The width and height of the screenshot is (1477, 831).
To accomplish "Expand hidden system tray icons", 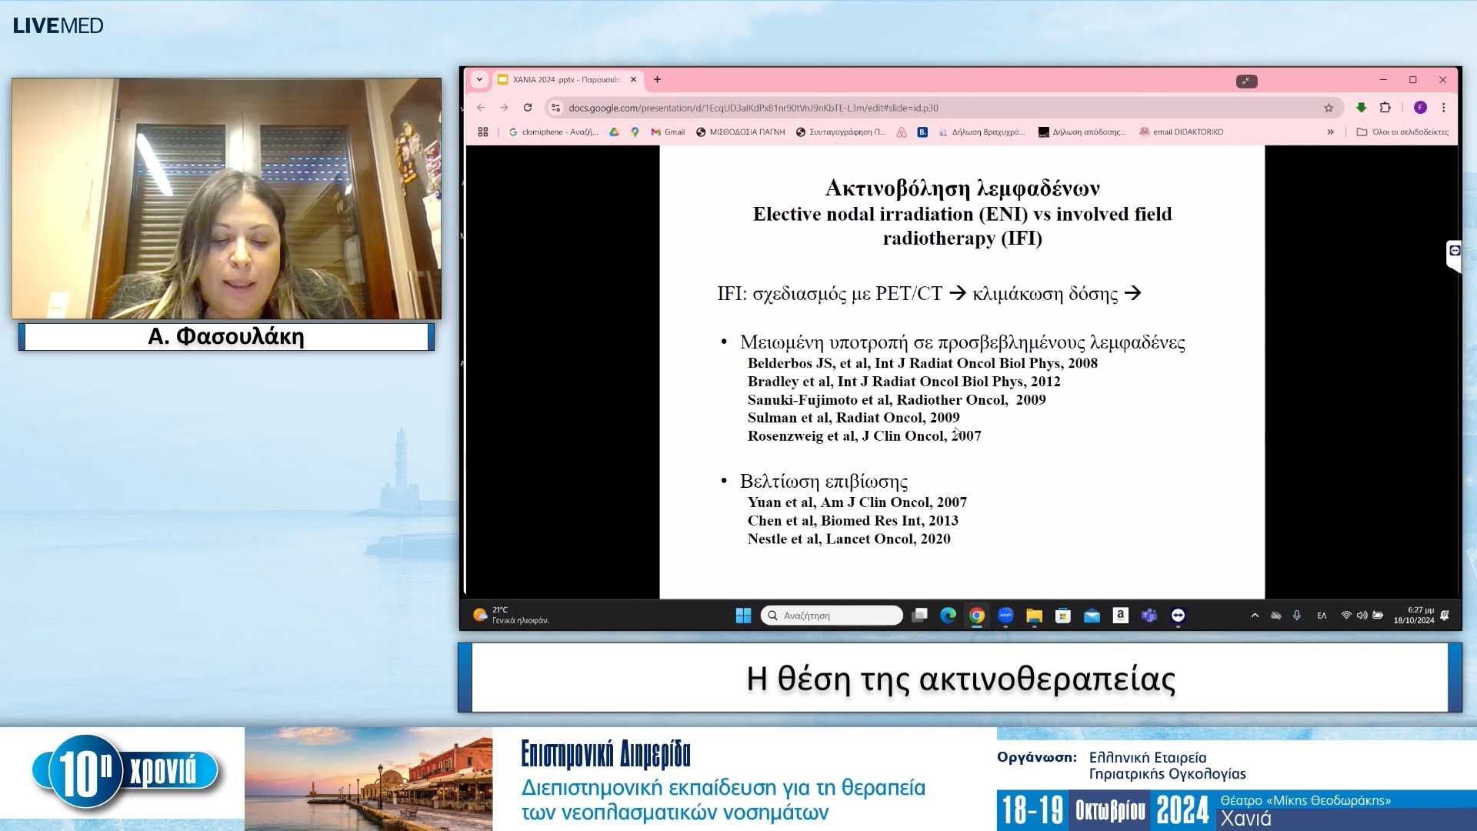I will pyautogui.click(x=1254, y=616).
